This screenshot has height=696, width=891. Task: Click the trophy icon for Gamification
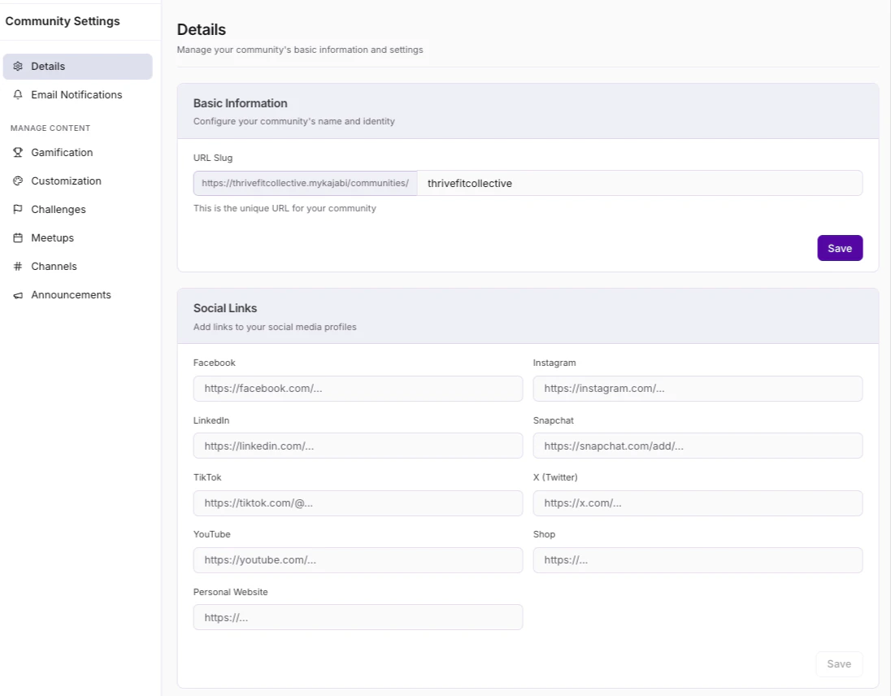18,153
